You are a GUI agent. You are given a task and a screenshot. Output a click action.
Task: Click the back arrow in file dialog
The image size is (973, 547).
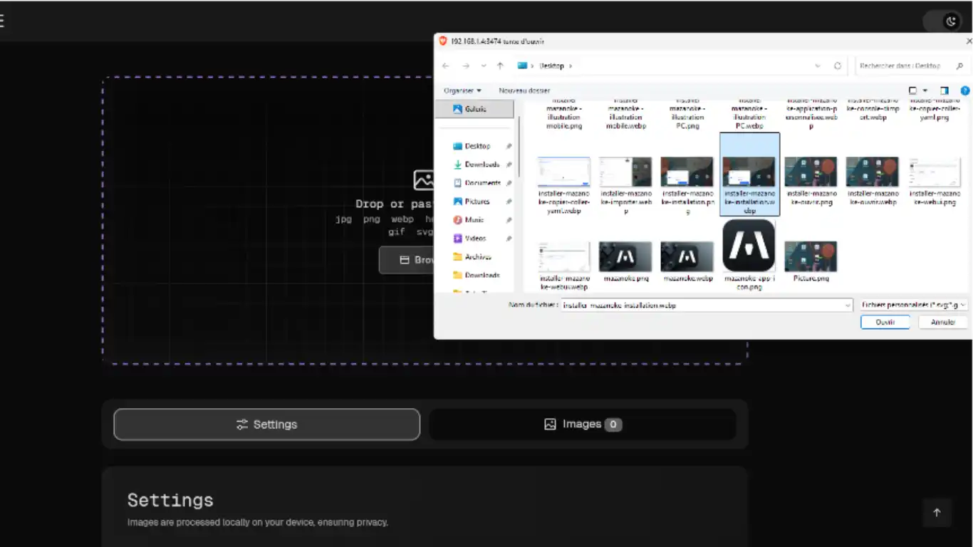446,66
